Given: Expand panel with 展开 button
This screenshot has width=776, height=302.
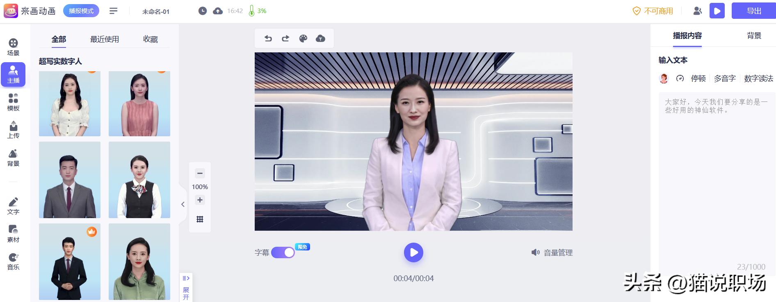Looking at the screenshot, I should [x=186, y=288].
